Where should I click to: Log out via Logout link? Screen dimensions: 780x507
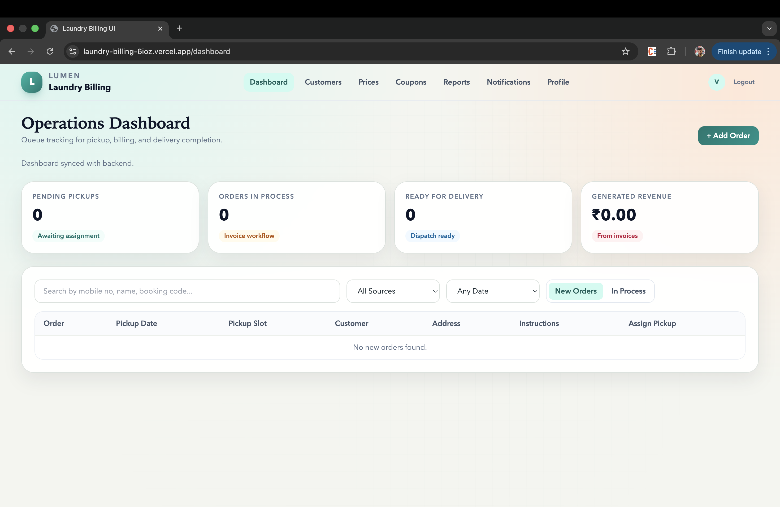tap(744, 82)
